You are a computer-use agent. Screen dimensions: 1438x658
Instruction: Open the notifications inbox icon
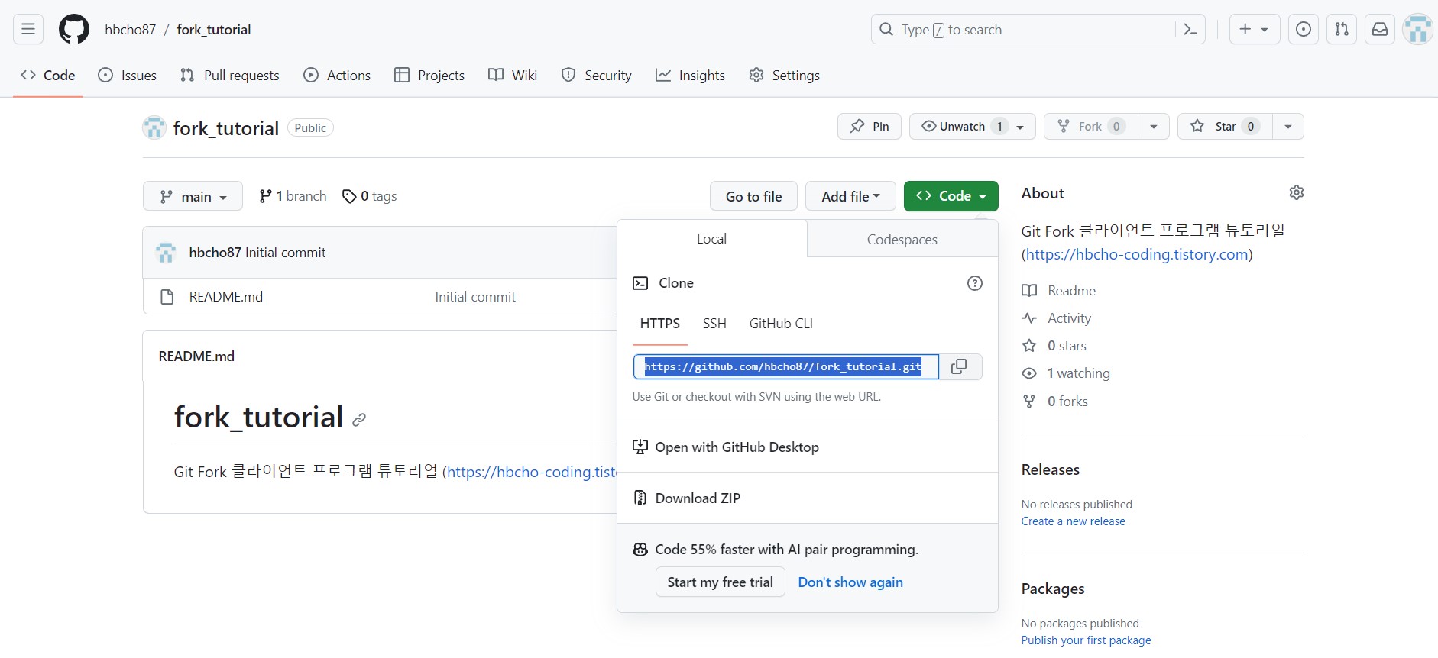(1380, 29)
